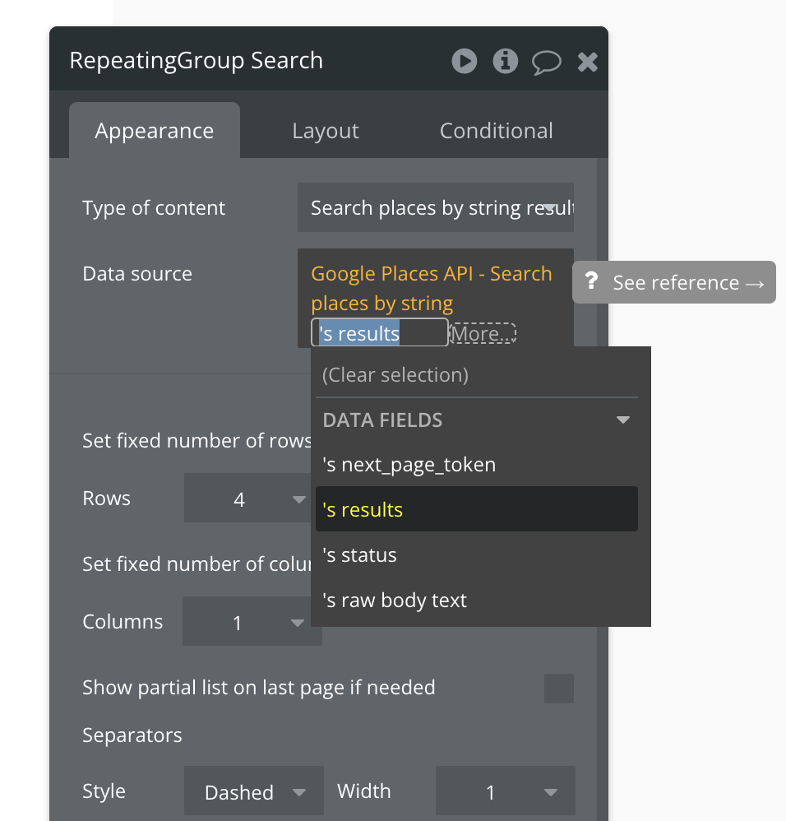Open the info icon in header
786x821 pixels.
point(505,61)
